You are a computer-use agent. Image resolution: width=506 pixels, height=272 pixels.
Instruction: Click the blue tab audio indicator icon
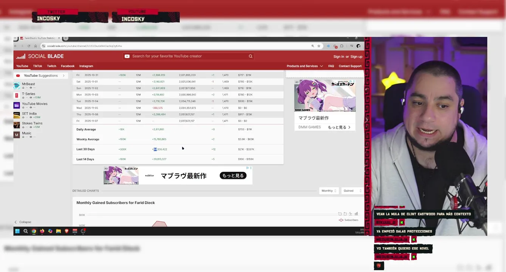click(328, 46)
